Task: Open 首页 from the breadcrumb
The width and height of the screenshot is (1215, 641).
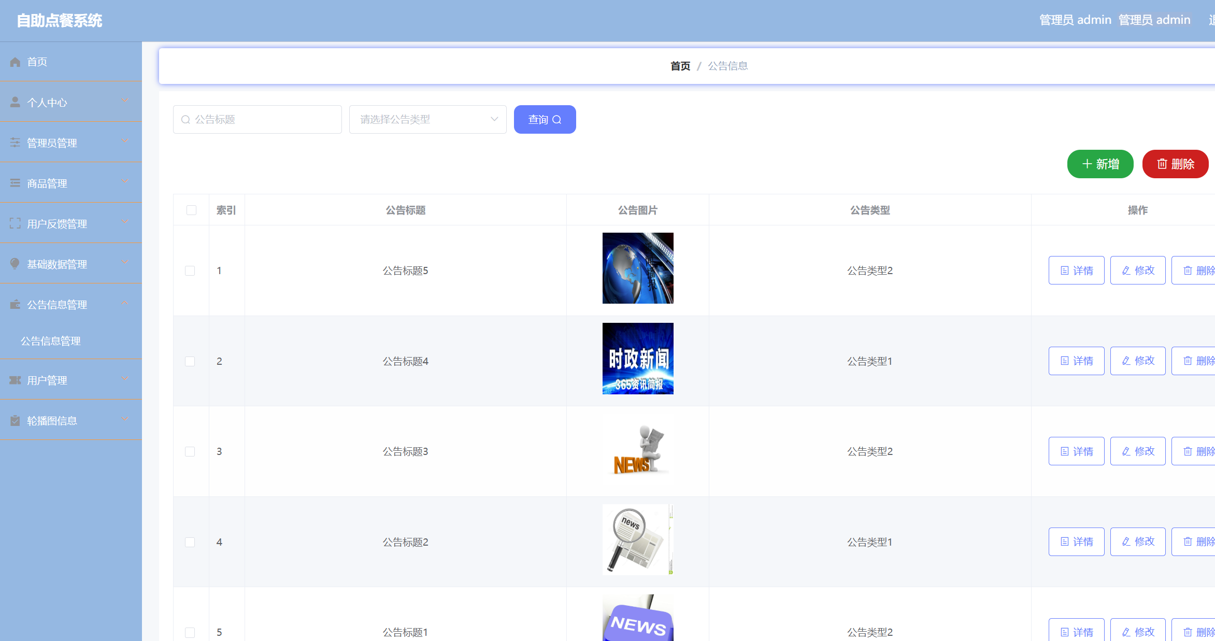Action: (x=680, y=66)
